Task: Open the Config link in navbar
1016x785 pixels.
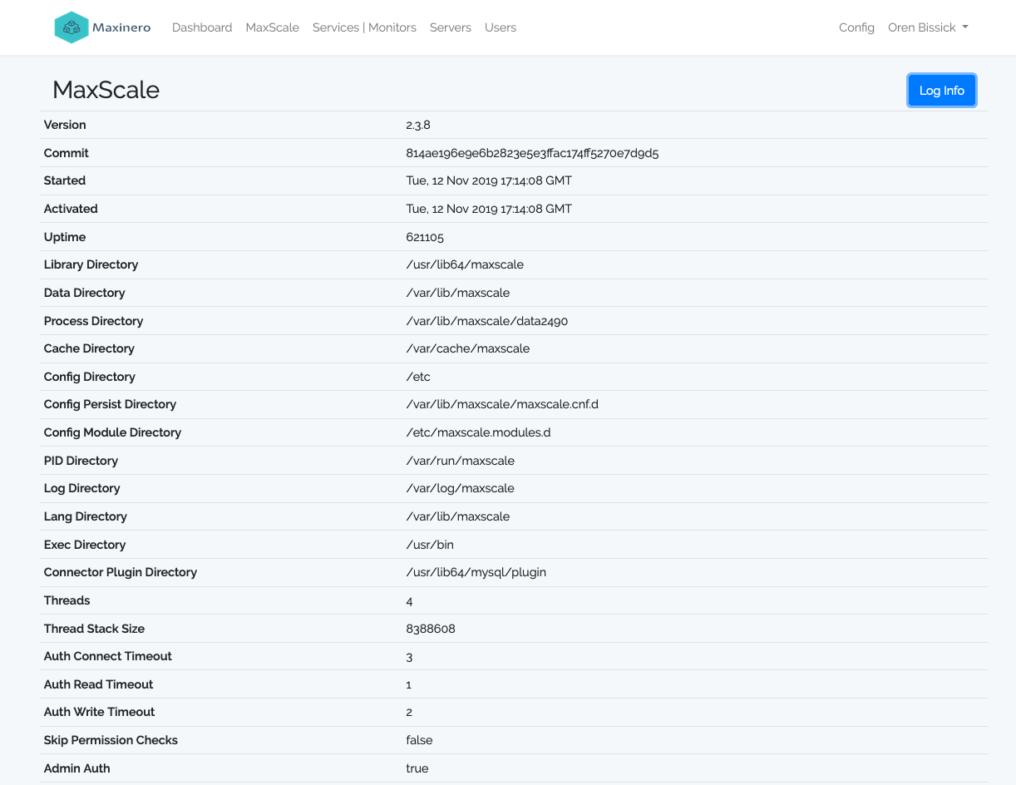Action: [856, 27]
